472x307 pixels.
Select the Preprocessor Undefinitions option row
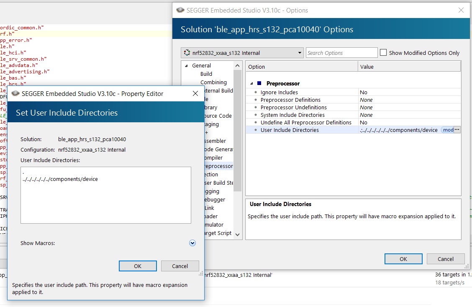tap(353, 107)
